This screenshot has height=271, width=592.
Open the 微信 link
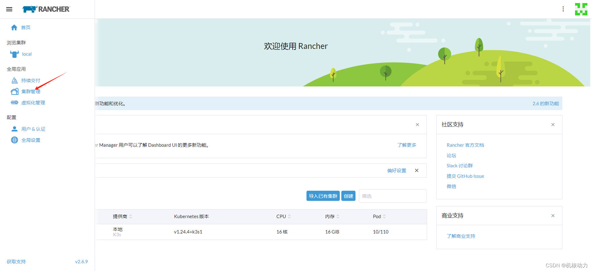click(451, 186)
